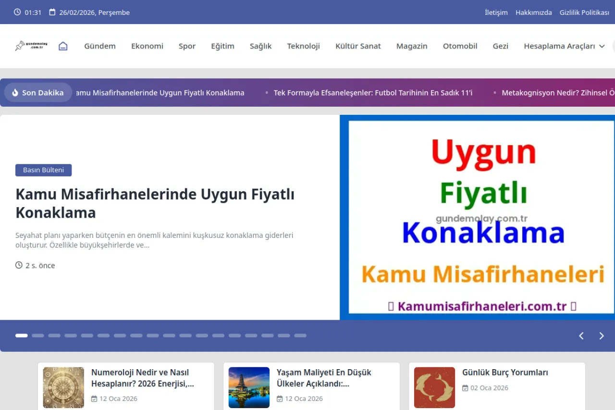
Task: Select the home icon in the navigation bar
Action: coord(63,46)
